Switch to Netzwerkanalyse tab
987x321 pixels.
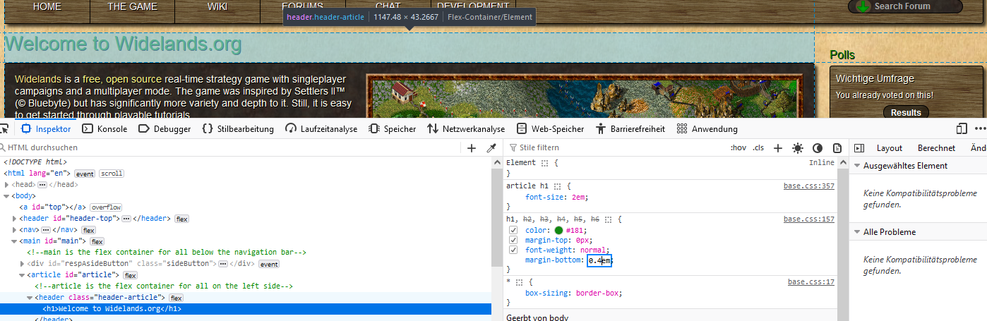pyautogui.click(x=466, y=129)
